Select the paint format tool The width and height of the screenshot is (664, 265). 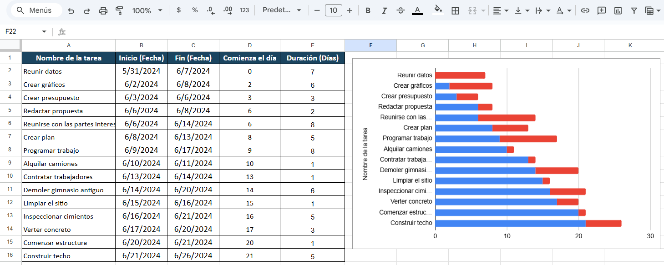119,10
